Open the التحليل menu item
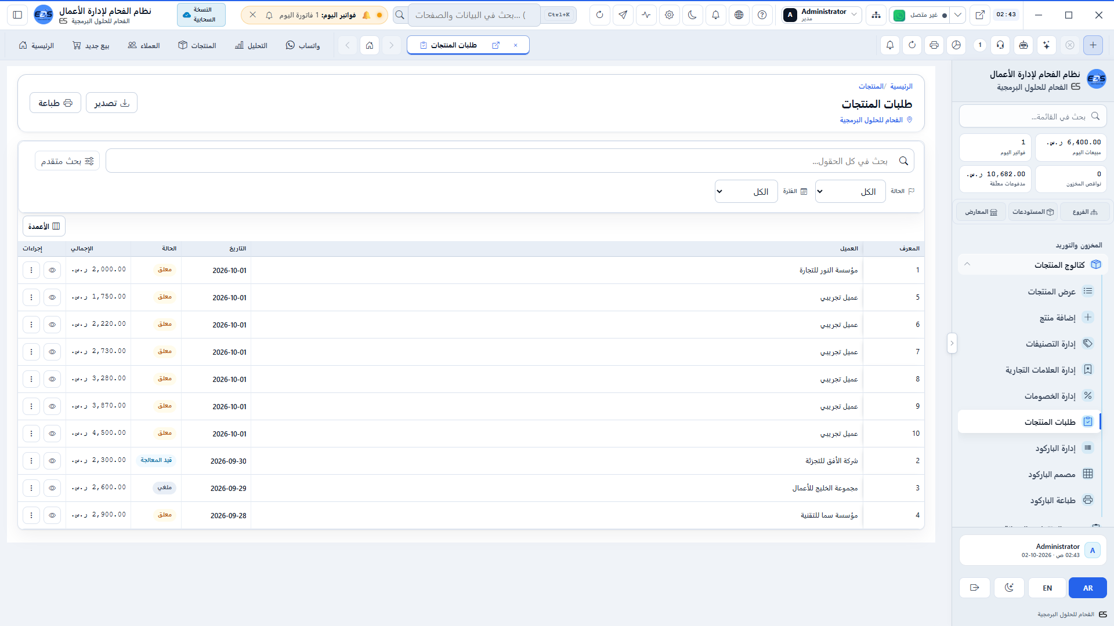1114x626 pixels. point(251,45)
